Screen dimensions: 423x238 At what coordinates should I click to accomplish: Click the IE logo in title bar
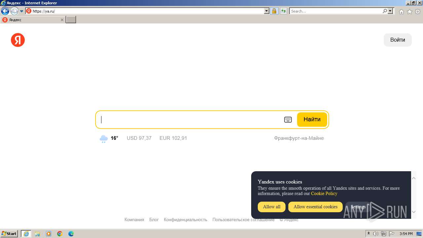(3, 3)
